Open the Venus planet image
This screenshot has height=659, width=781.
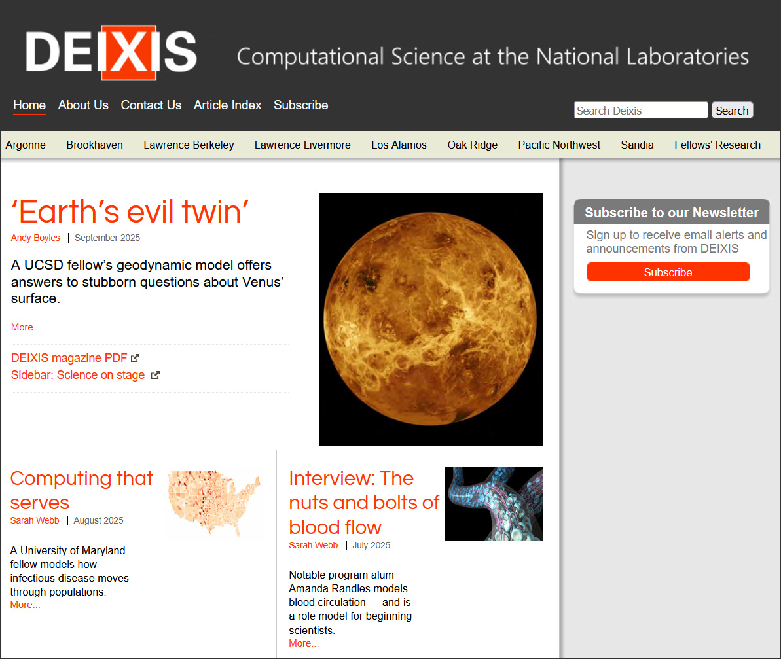pyautogui.click(x=430, y=319)
